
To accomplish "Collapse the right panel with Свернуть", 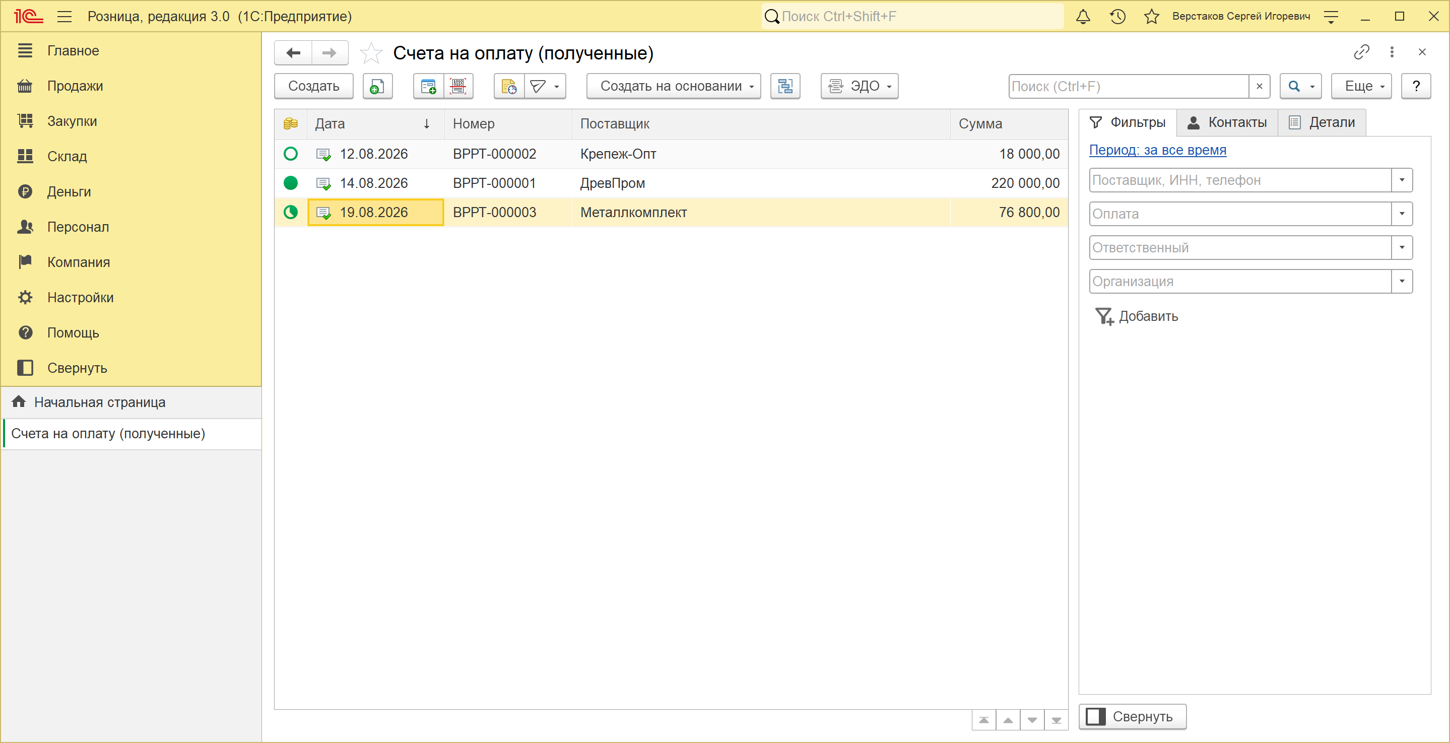I will 1132,717.
